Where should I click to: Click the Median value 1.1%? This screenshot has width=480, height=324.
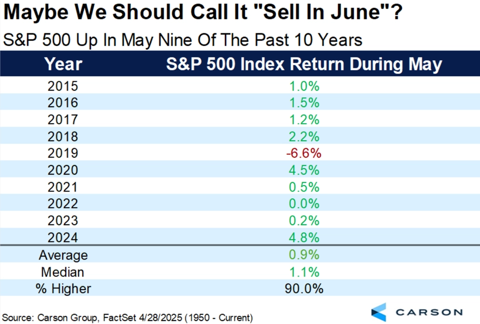pos(304,272)
